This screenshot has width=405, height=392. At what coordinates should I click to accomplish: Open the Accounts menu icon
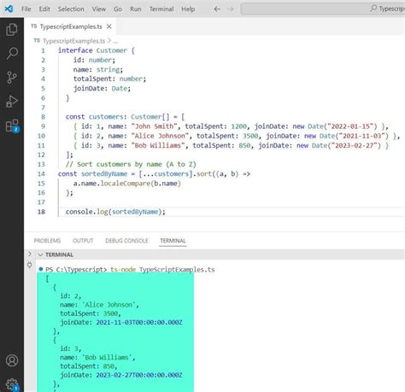coord(12,360)
